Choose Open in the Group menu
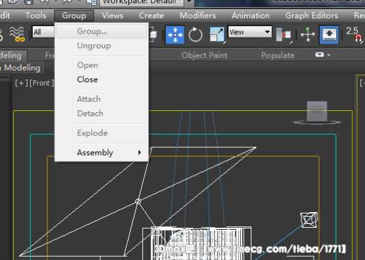365x260 pixels. 102,65
